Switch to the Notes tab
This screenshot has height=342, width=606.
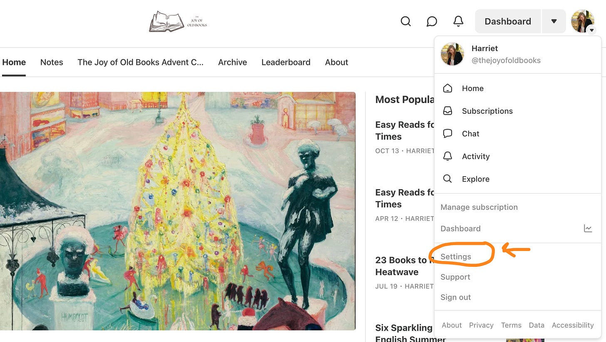point(52,62)
